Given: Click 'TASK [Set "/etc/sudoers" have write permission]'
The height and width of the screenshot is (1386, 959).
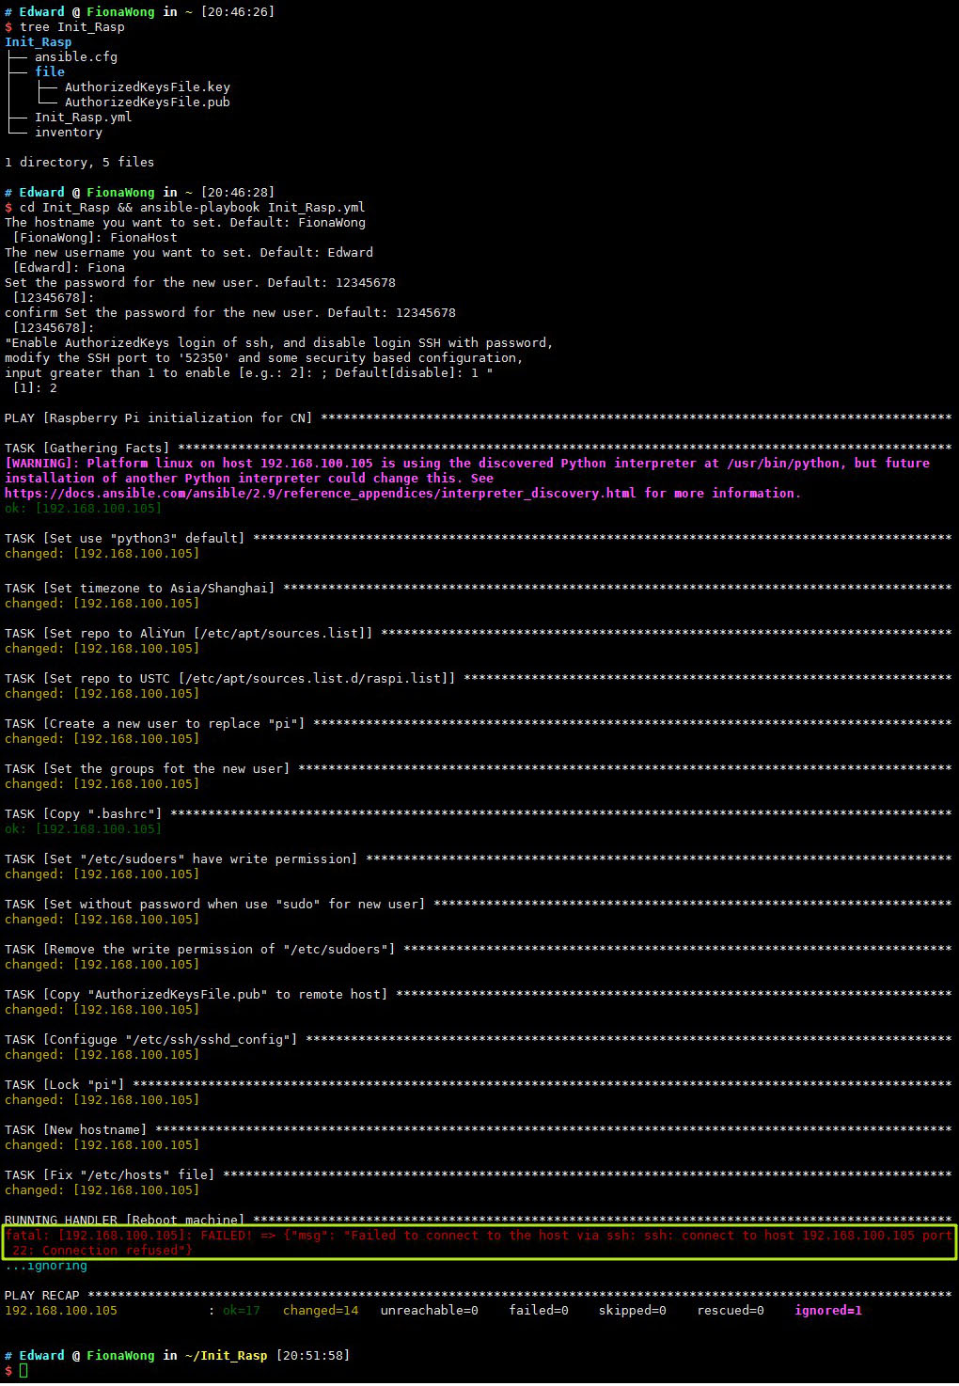Looking at the screenshot, I should [478, 859].
